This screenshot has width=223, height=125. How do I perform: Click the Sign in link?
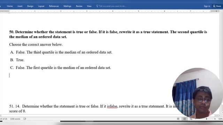[x=207, y=6]
